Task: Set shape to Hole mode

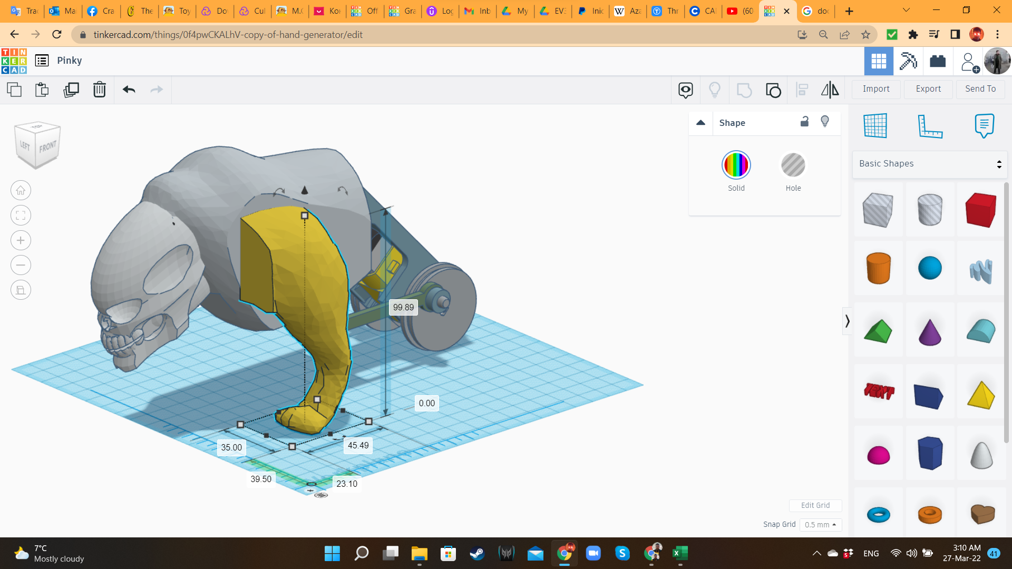Action: tap(793, 165)
